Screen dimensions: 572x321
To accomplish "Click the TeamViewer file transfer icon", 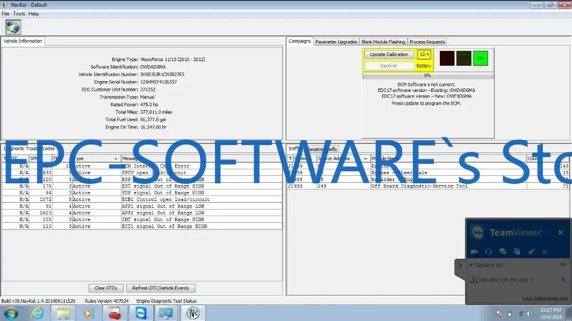I will click(x=517, y=251).
